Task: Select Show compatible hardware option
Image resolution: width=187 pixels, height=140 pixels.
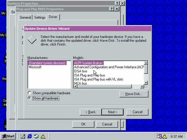Action: pos(49,93)
